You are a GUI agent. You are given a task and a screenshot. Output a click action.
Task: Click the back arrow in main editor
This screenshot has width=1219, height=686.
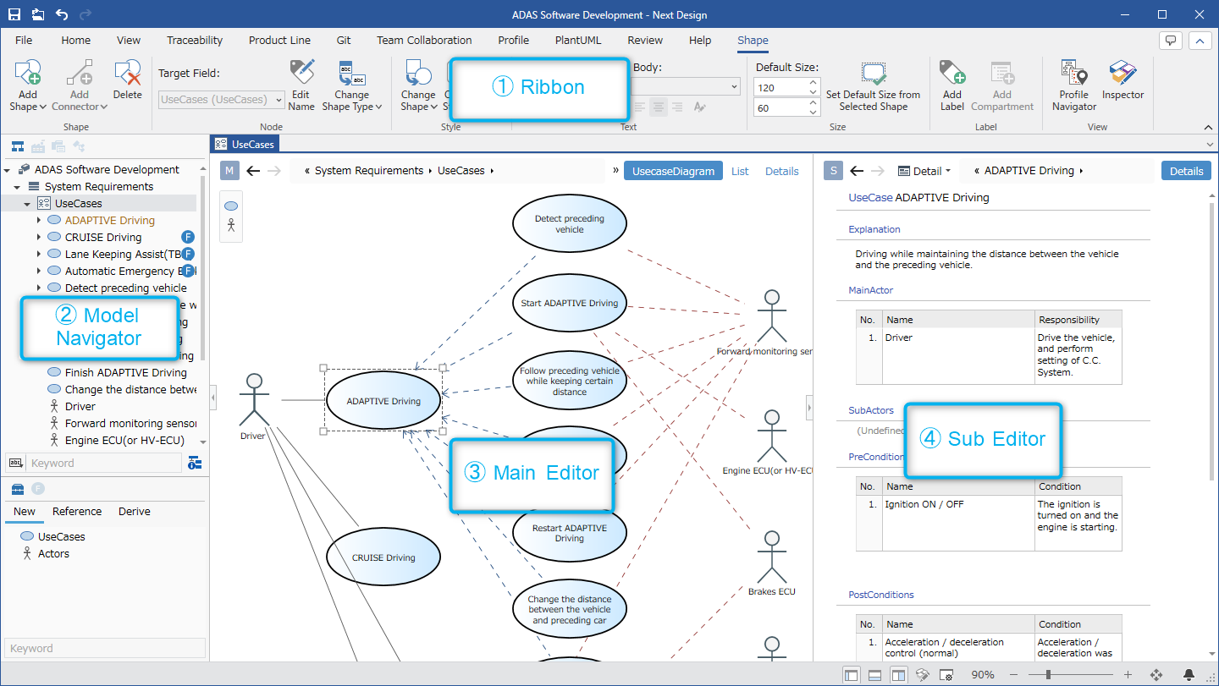(x=253, y=171)
